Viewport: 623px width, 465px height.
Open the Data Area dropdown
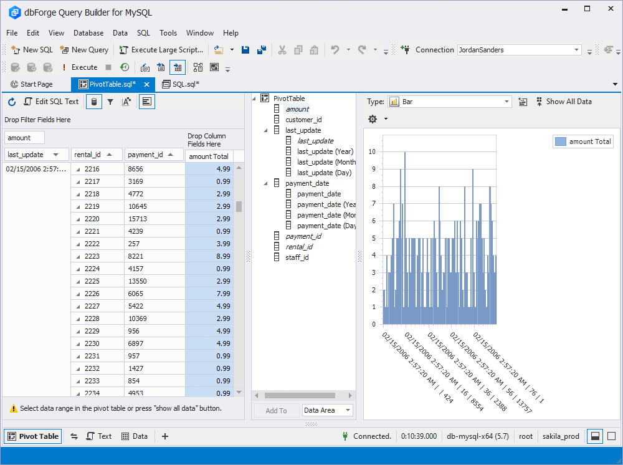[348, 410]
